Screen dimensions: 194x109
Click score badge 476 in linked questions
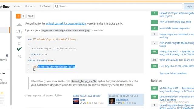point(154,60)
